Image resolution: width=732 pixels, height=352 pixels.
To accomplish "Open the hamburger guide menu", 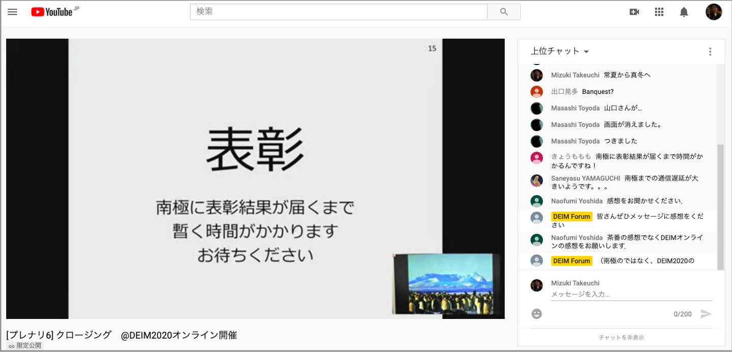I will [x=12, y=12].
